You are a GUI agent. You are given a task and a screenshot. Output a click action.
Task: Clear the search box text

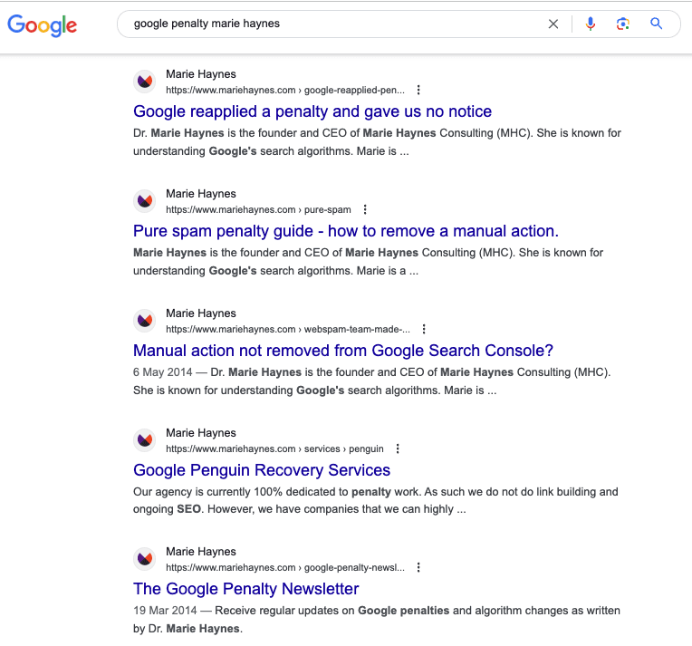pos(553,24)
